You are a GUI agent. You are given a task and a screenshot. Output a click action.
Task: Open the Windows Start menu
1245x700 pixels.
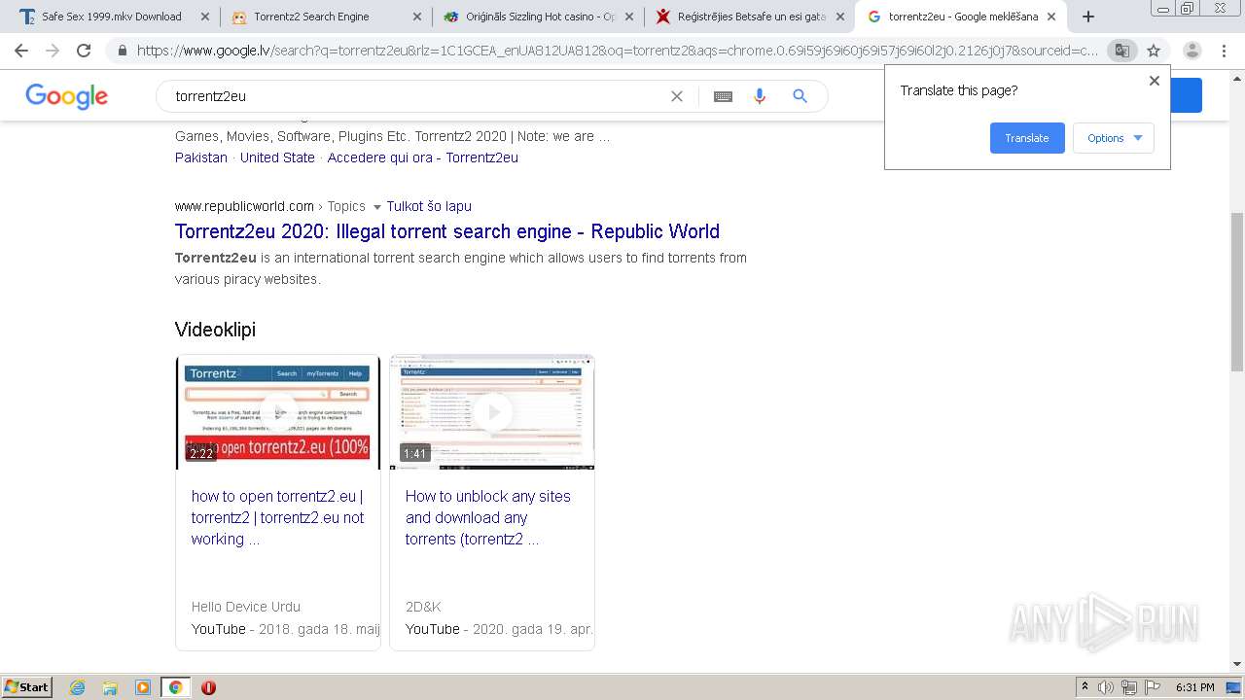pyautogui.click(x=27, y=687)
